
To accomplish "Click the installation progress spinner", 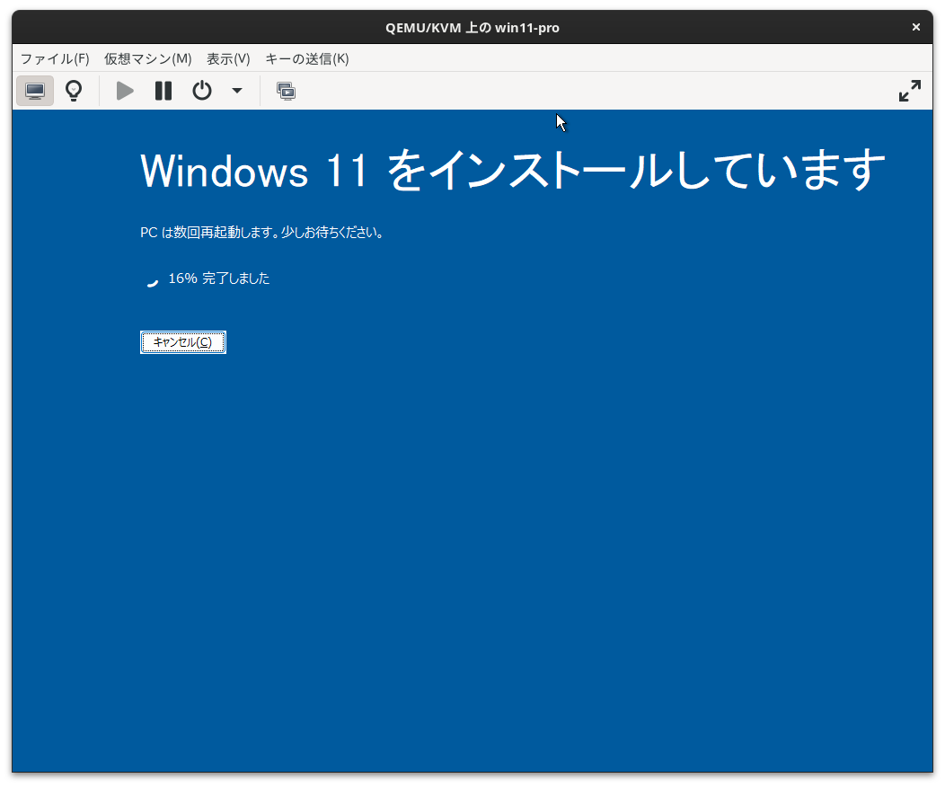I will [x=151, y=281].
